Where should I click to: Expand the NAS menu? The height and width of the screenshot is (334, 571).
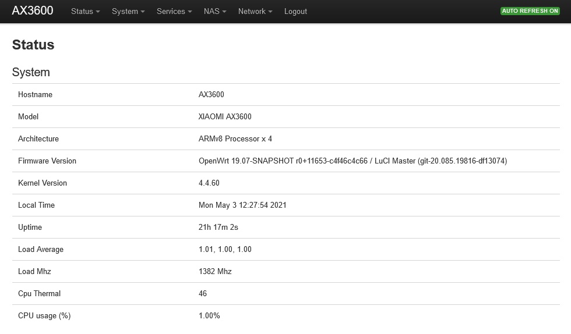tap(215, 11)
